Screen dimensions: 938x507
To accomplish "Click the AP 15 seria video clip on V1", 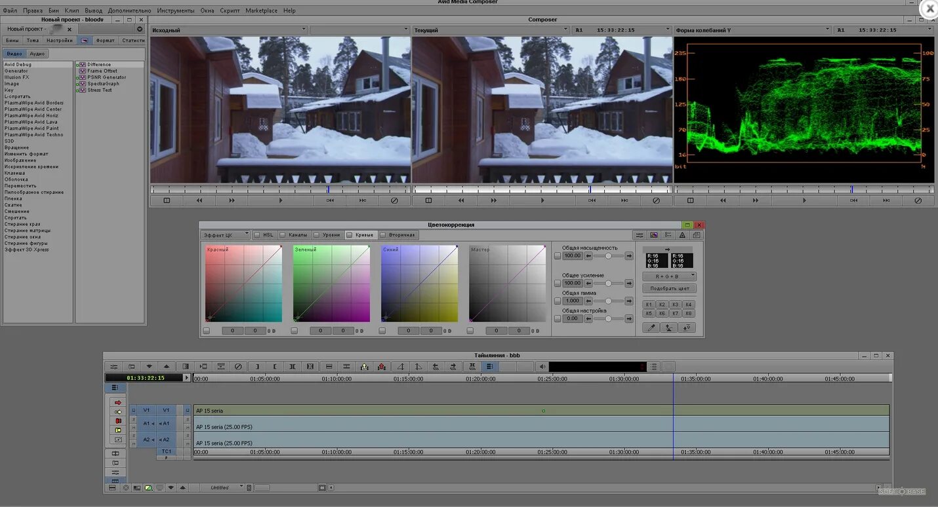I will click(541, 411).
